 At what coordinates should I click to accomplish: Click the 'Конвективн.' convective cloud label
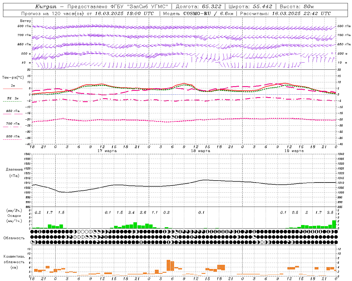[x=14, y=257]
